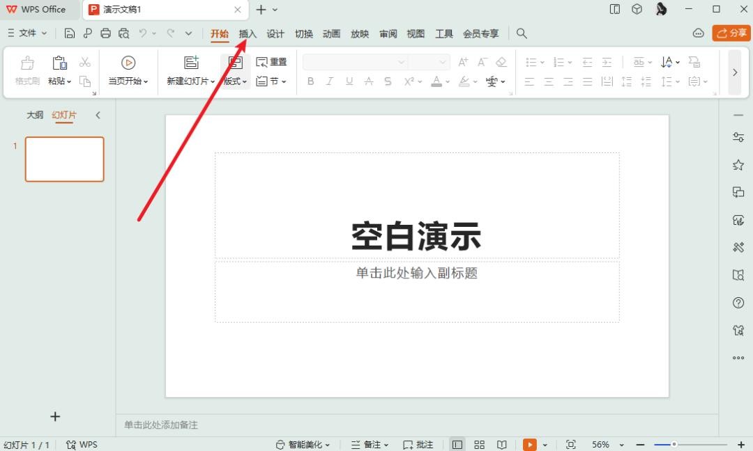The height and width of the screenshot is (451, 753).
Task: Open the help question mark in right sidebar
Action: (x=738, y=303)
